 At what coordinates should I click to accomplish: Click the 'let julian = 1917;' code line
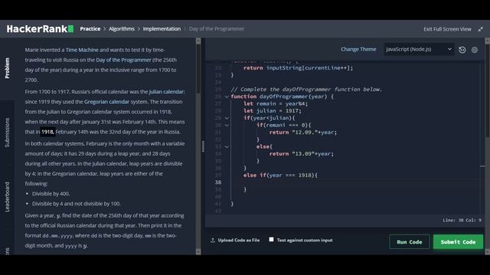pos(273,111)
